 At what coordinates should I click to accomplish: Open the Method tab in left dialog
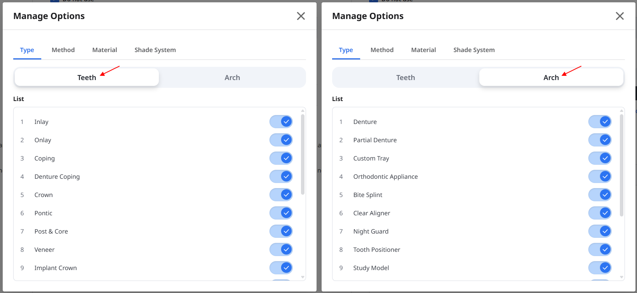63,50
